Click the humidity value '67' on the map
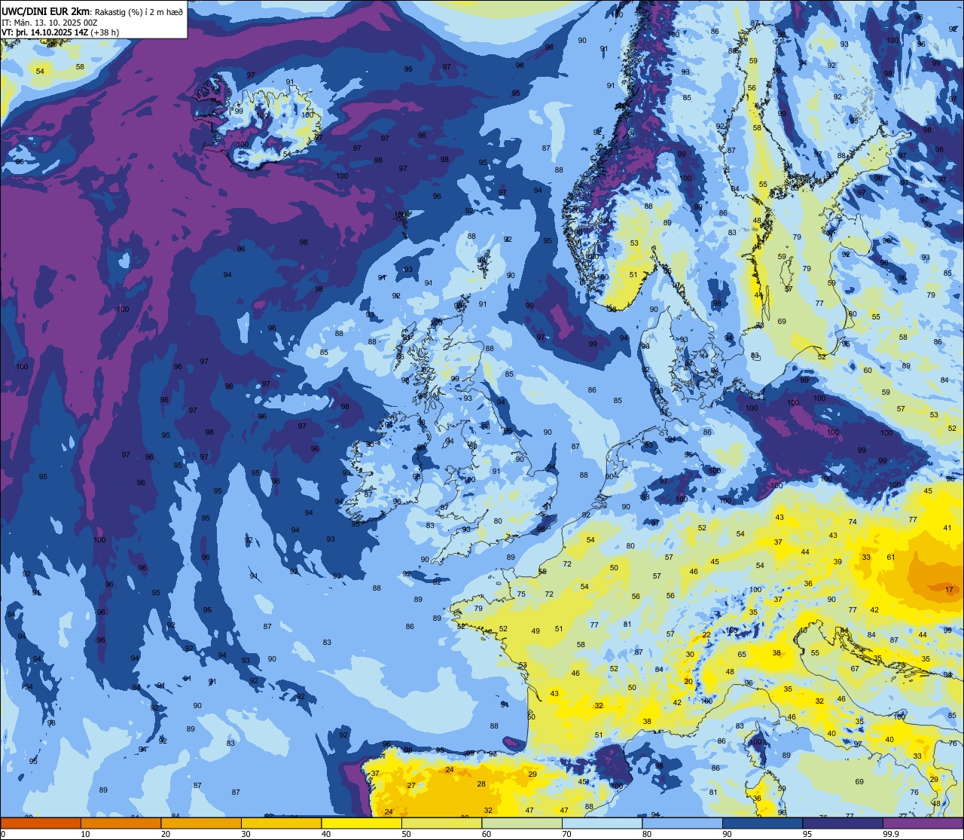The image size is (964, 840). tap(855, 669)
